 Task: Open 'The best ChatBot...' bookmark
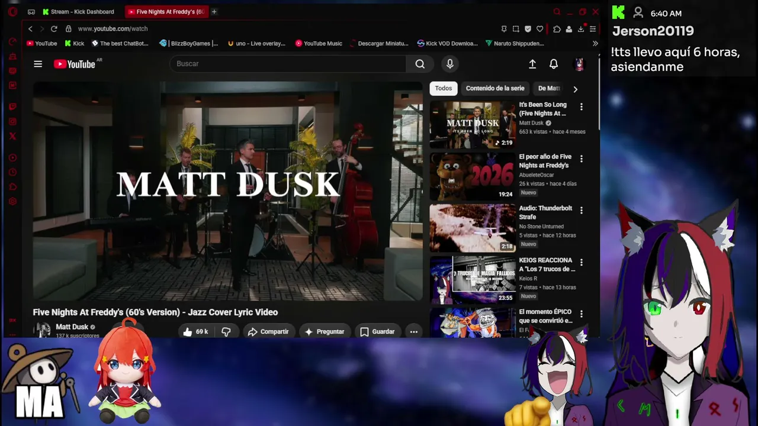click(x=120, y=43)
